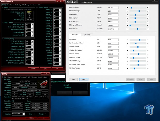Screen dimensions: 160x121
Task: Click Validate button in MemTweakIt
Action: click(x=33, y=69)
